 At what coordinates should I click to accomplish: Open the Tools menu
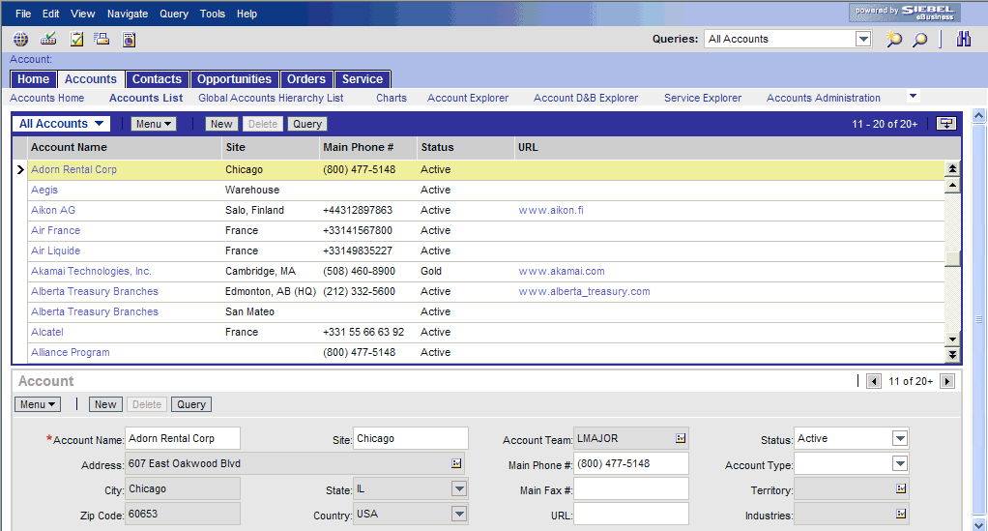(213, 14)
